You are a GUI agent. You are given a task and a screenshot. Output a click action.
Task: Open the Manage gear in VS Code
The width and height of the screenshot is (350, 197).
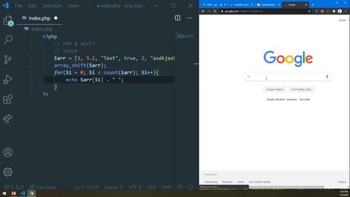(x=8, y=172)
